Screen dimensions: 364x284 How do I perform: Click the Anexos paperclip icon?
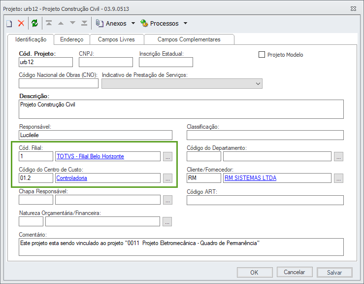coord(99,23)
